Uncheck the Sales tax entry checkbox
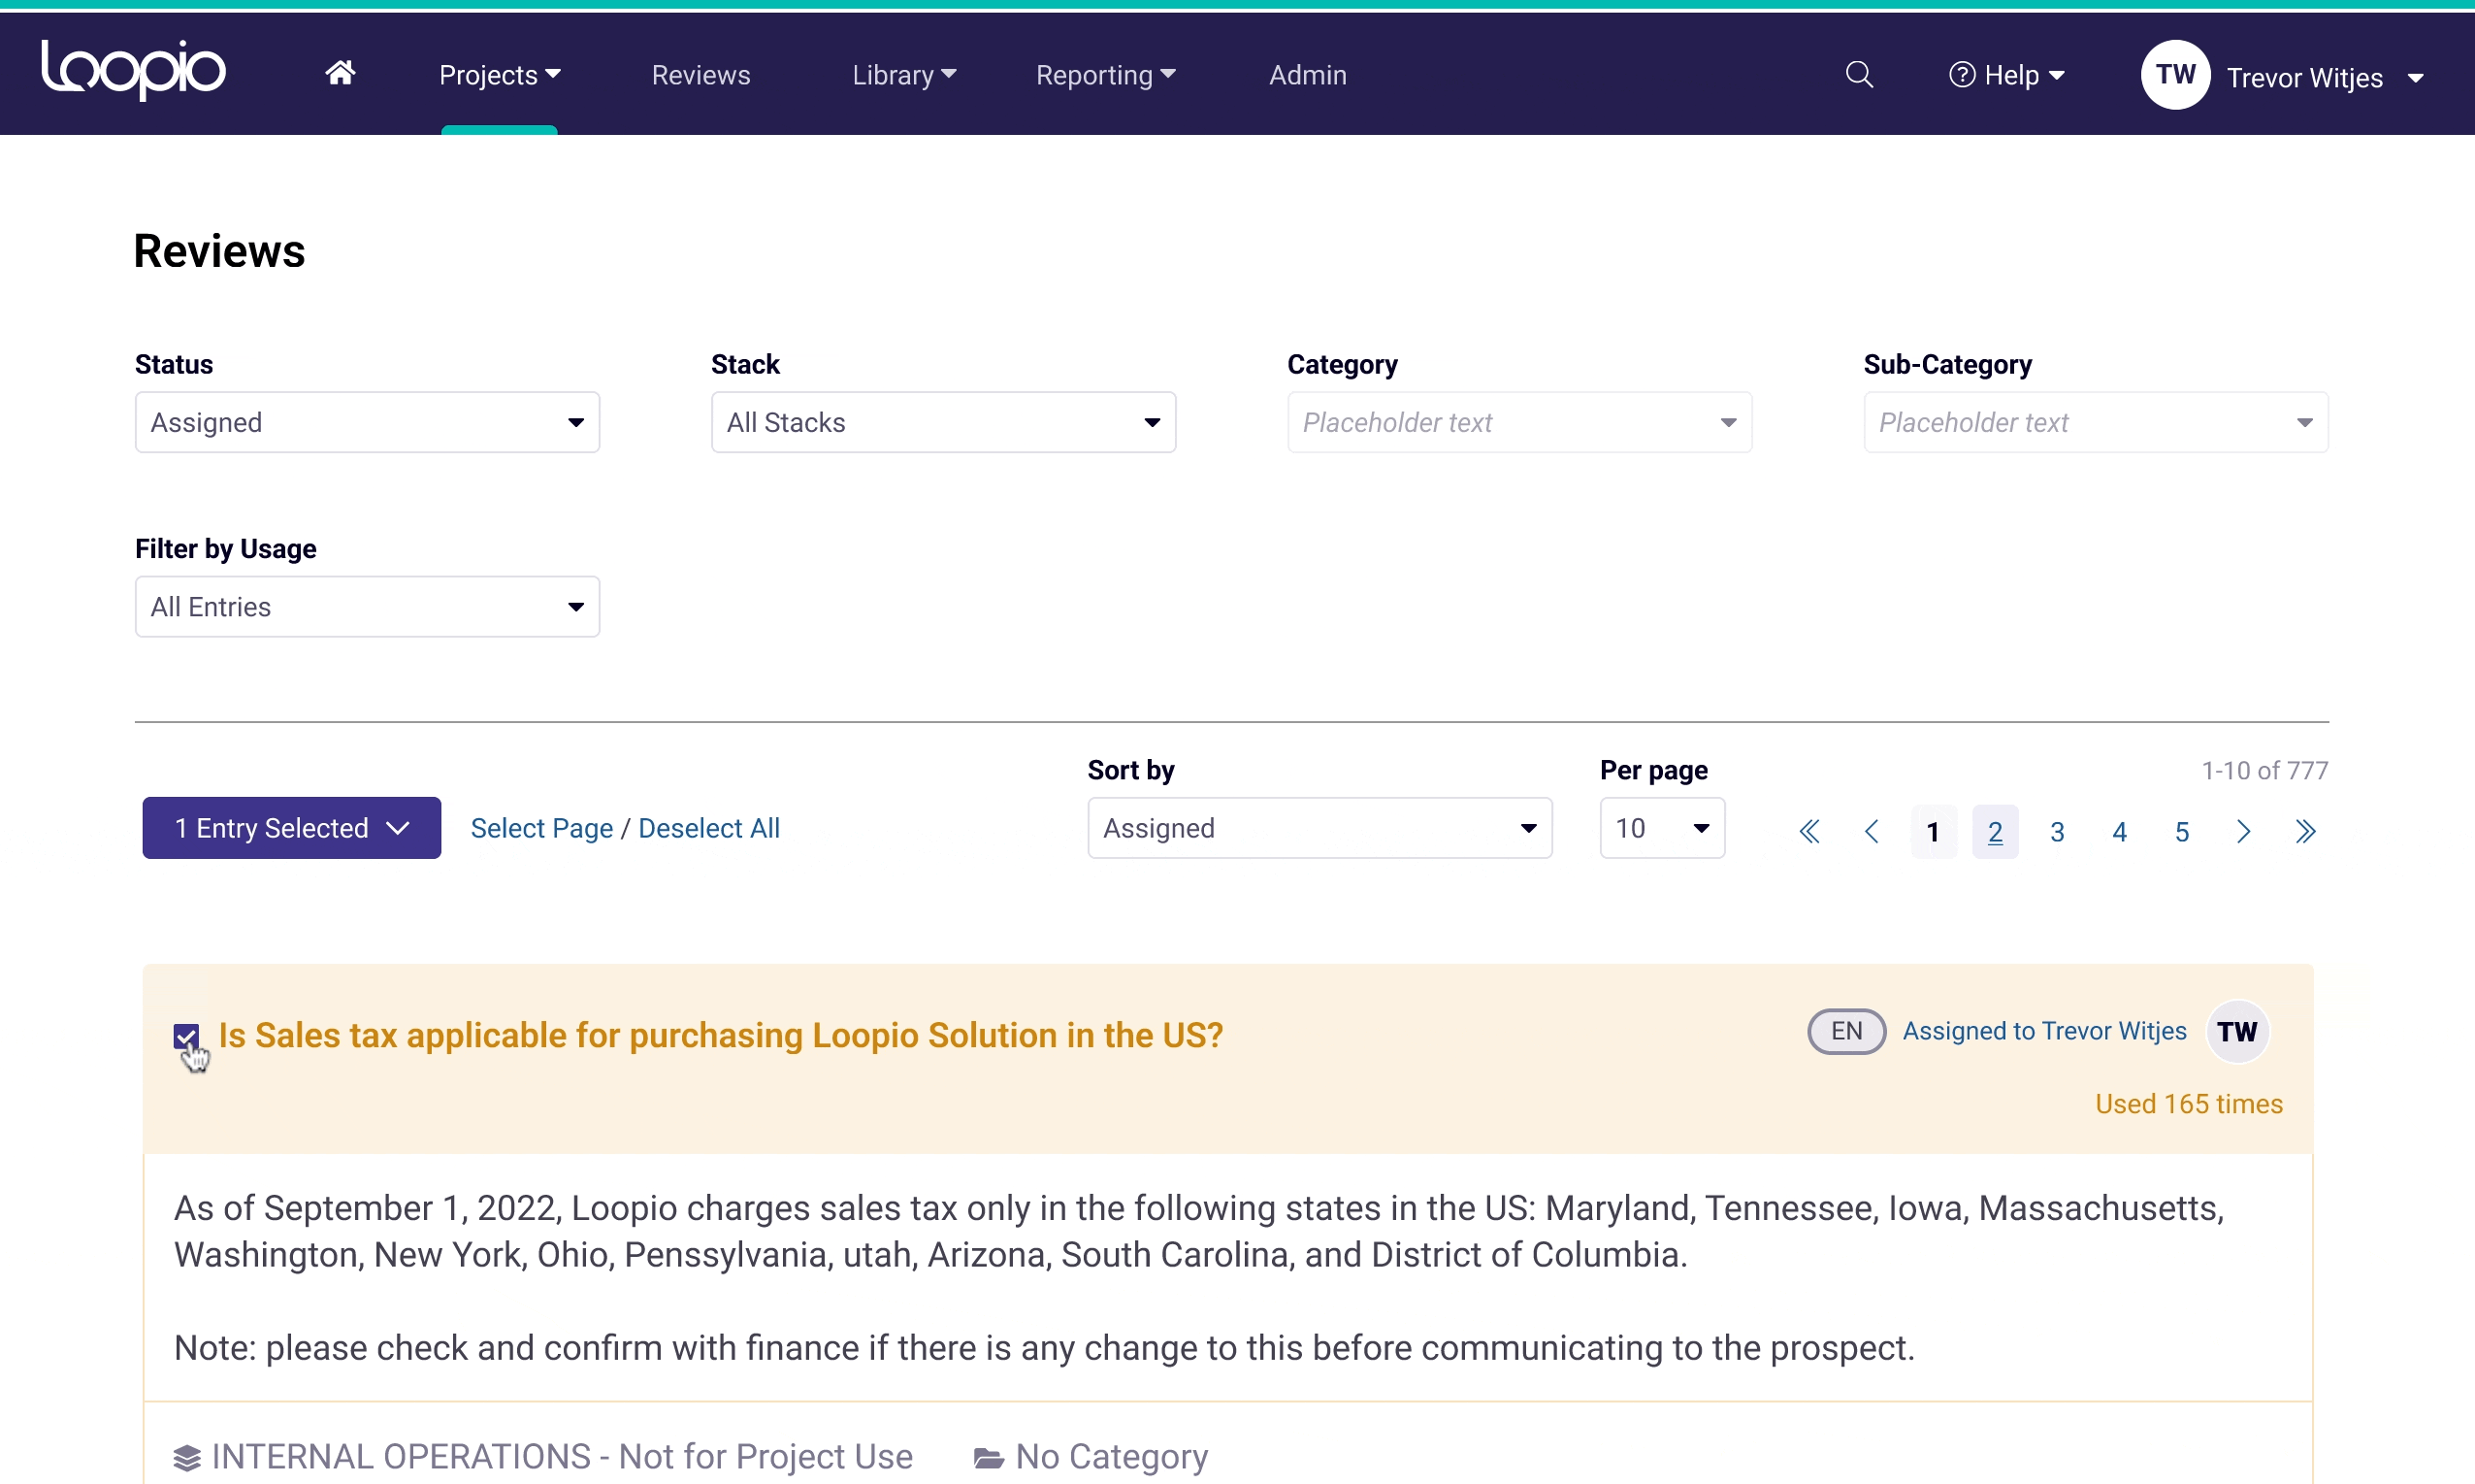Viewport: 2475px width, 1484px height. pos(186,1036)
